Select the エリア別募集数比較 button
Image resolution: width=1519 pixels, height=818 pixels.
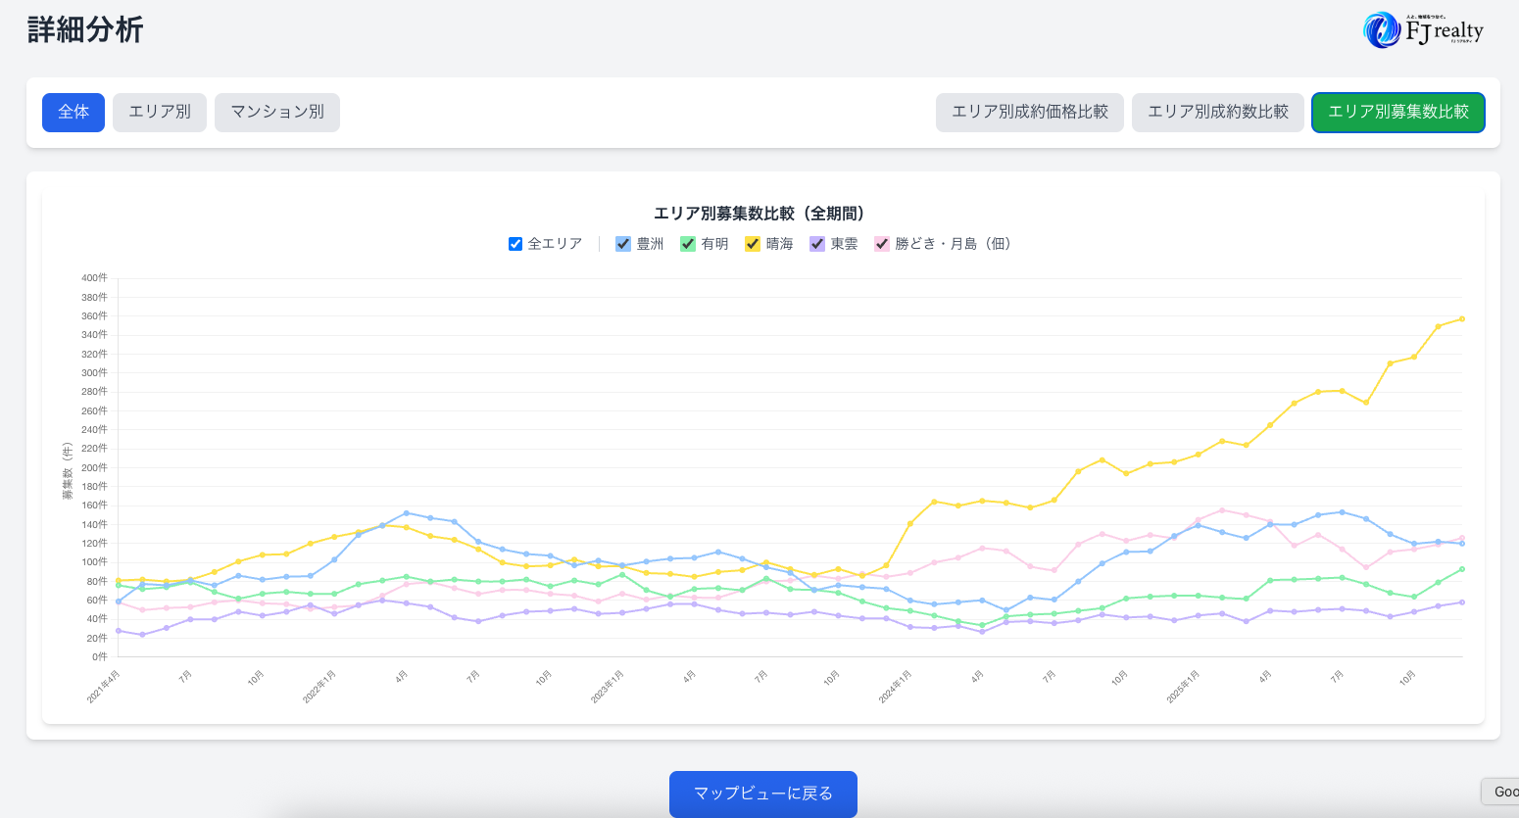pos(1397,113)
